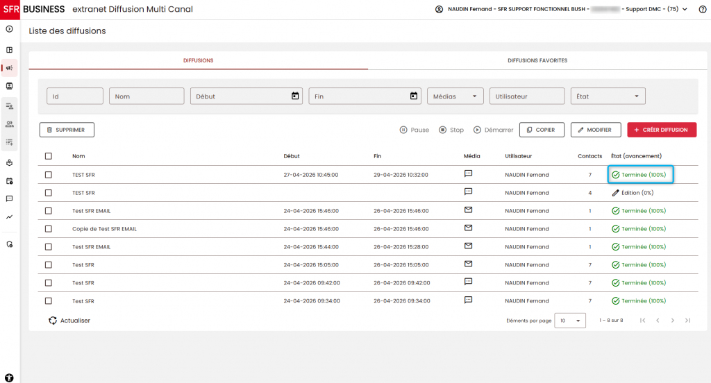Viewport: 711px width, 383px height.
Task: Open the Médias filter dropdown
Action: [455, 96]
